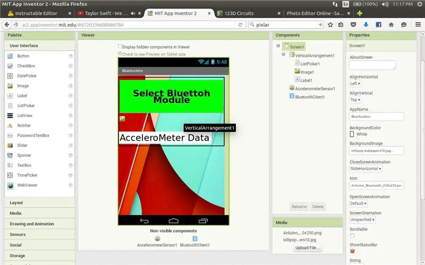Uncheck the ShowStatusBar checkbox
Image resolution: width=425 pixels, height=265 pixels.
click(x=352, y=251)
